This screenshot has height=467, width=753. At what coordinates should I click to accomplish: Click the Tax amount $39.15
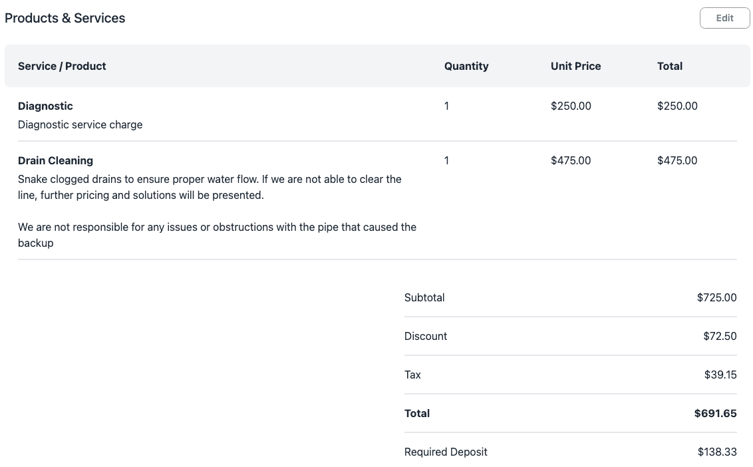pyautogui.click(x=720, y=375)
